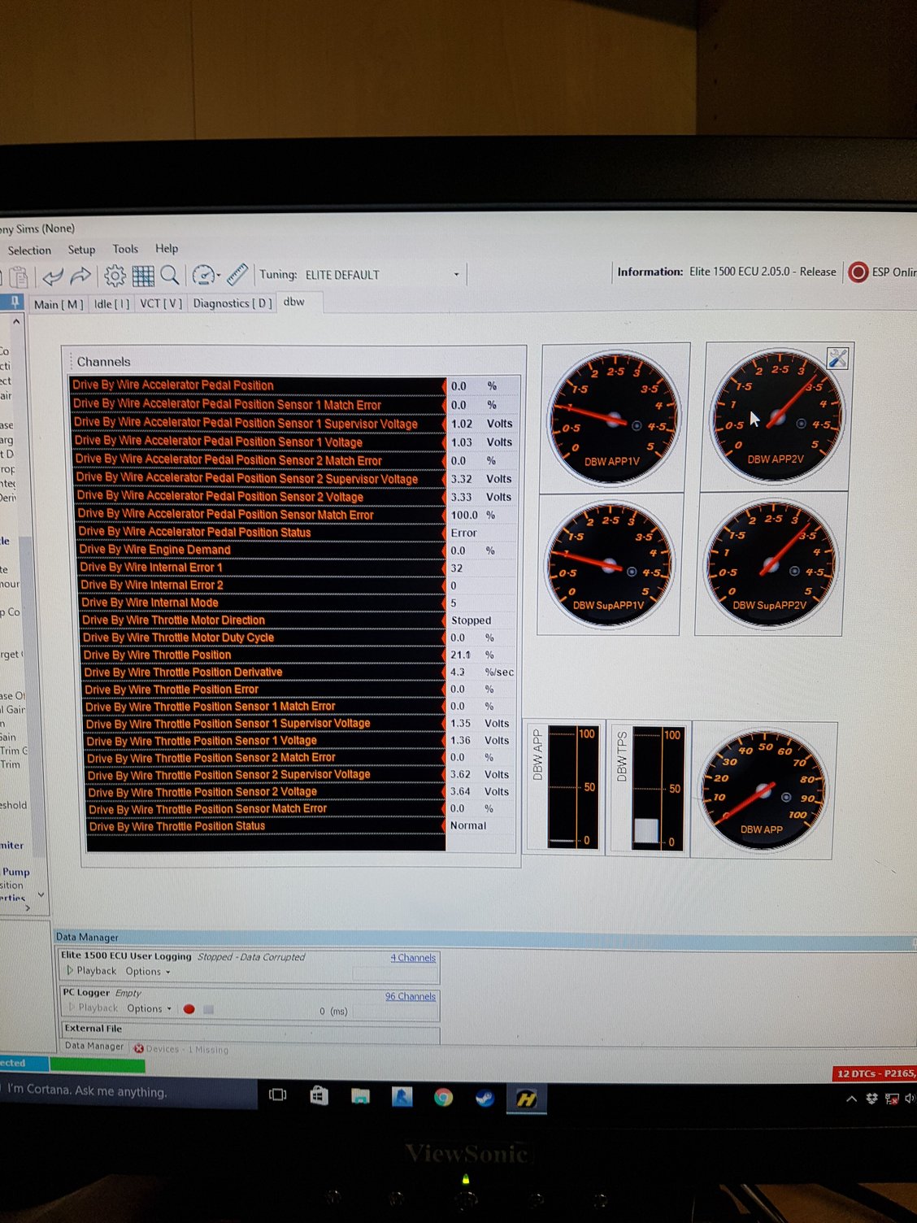The width and height of the screenshot is (917, 1223).
Task: Start recording with the red PC Logger button
Action: [x=189, y=1008]
